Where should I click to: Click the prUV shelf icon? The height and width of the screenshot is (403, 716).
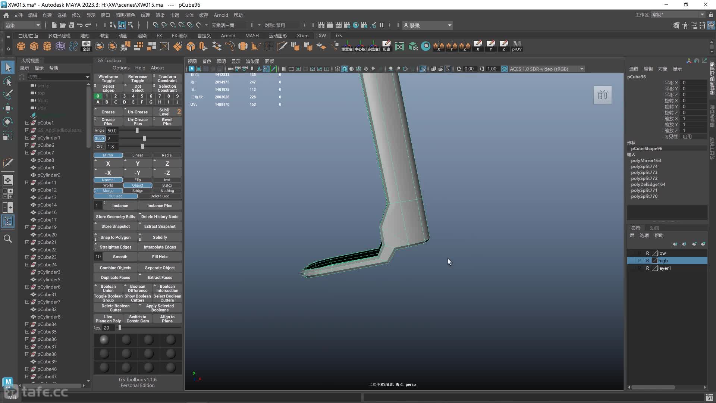coord(517,46)
